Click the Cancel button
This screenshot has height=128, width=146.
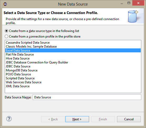[x=129, y=119]
